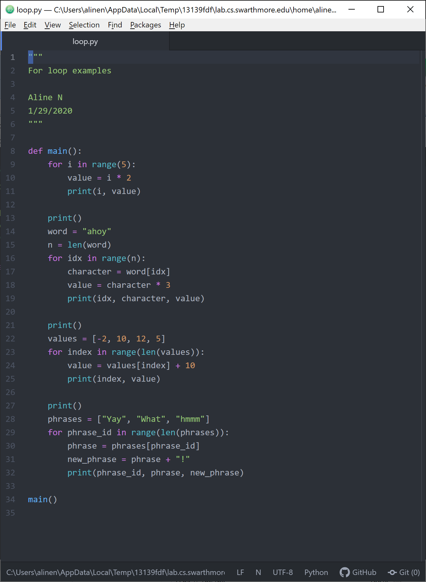Click 'value = character * 3' line
Viewport: 426px width, 582px height.
coord(119,285)
